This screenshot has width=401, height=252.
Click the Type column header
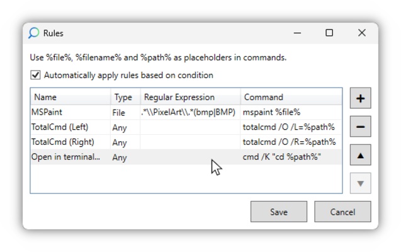[125, 97]
